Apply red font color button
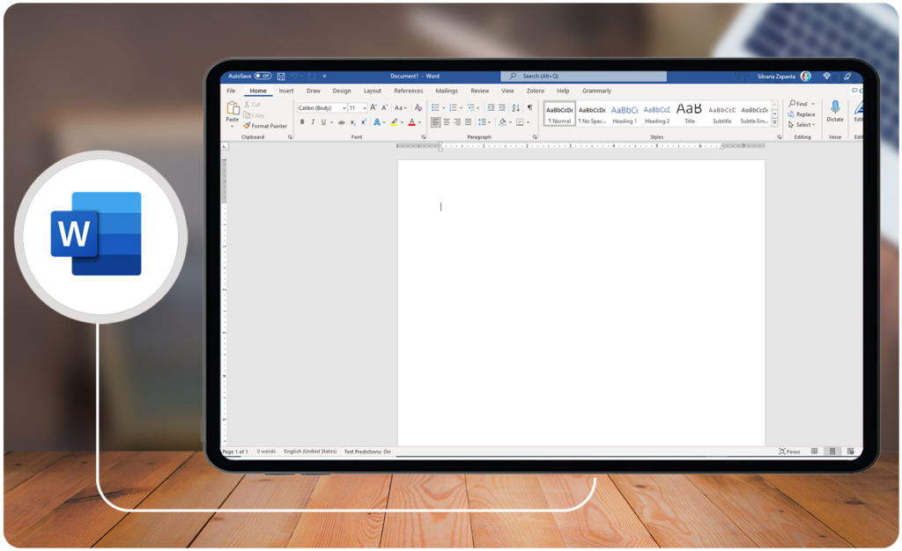The image size is (902, 551). click(412, 121)
